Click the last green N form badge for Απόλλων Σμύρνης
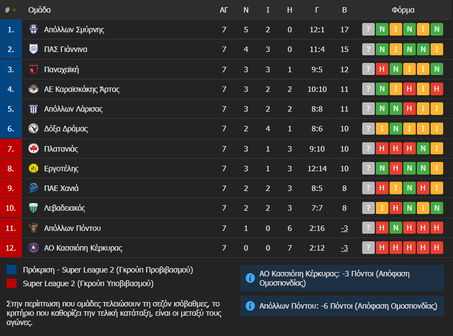 [437, 30]
